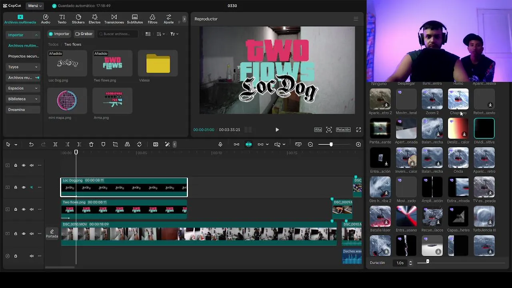
Task: Open the crop tool in timeline toolbar
Action: (115, 144)
